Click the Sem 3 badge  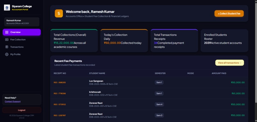point(159,115)
